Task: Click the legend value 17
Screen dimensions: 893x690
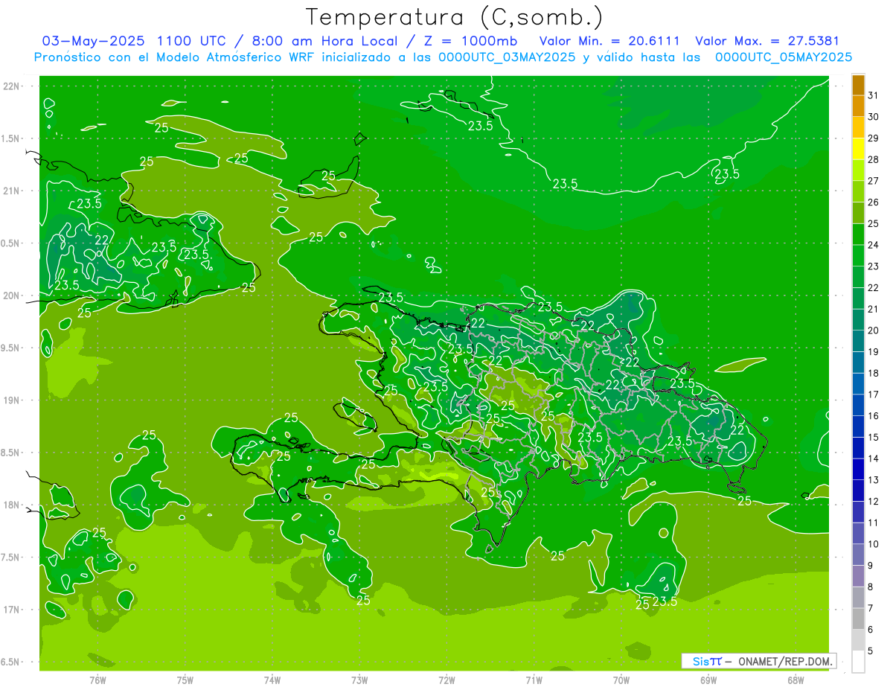Action: click(873, 394)
